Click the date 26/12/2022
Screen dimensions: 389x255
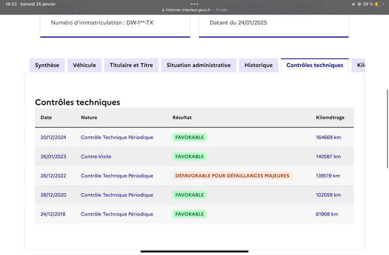(53, 176)
